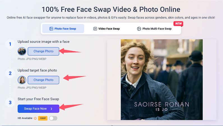223x126 pixels.
Task: Click the Saoirse Ronan result preview image
Action: tap(162, 80)
